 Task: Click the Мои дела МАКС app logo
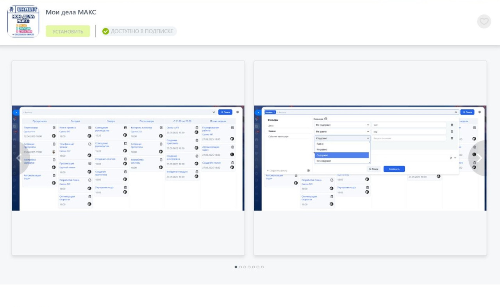[23, 21]
